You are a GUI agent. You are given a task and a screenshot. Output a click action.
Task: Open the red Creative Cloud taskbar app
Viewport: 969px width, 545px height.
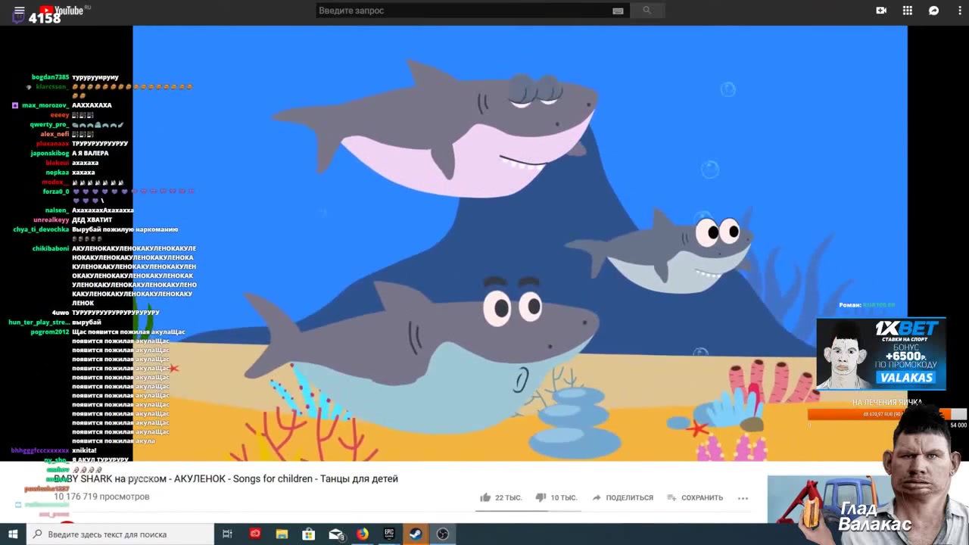(255, 534)
